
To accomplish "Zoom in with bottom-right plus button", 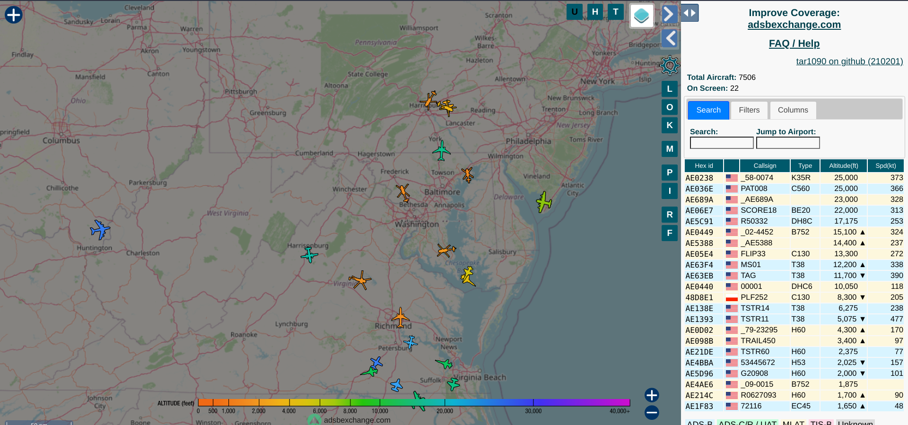I will [652, 395].
